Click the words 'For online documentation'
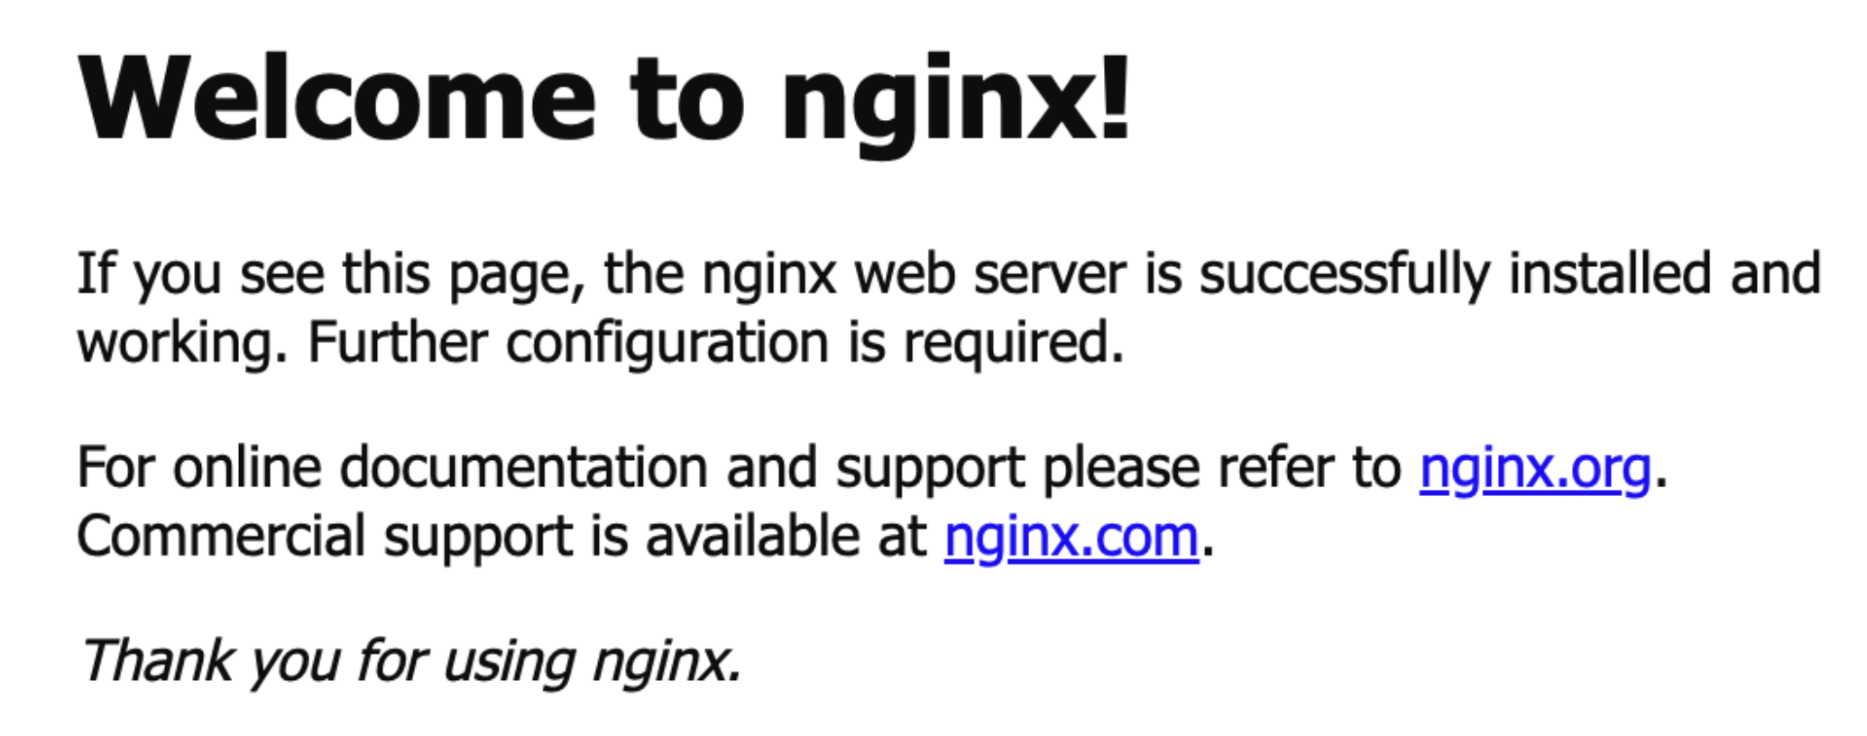1867x736 pixels. point(392,469)
